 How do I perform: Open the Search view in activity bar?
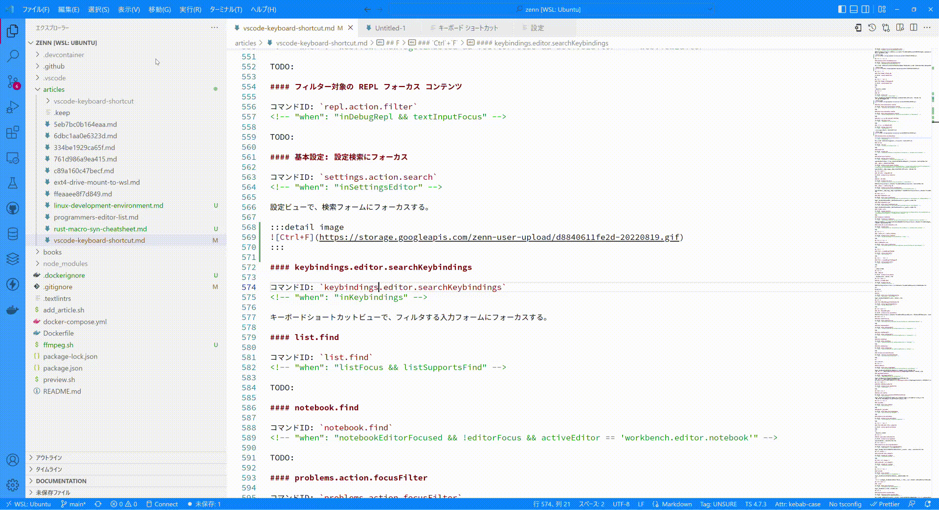pyautogui.click(x=13, y=56)
